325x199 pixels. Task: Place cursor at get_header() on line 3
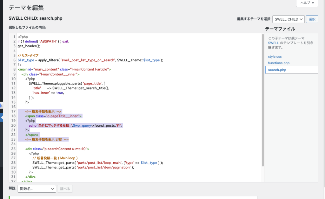(x=29, y=46)
